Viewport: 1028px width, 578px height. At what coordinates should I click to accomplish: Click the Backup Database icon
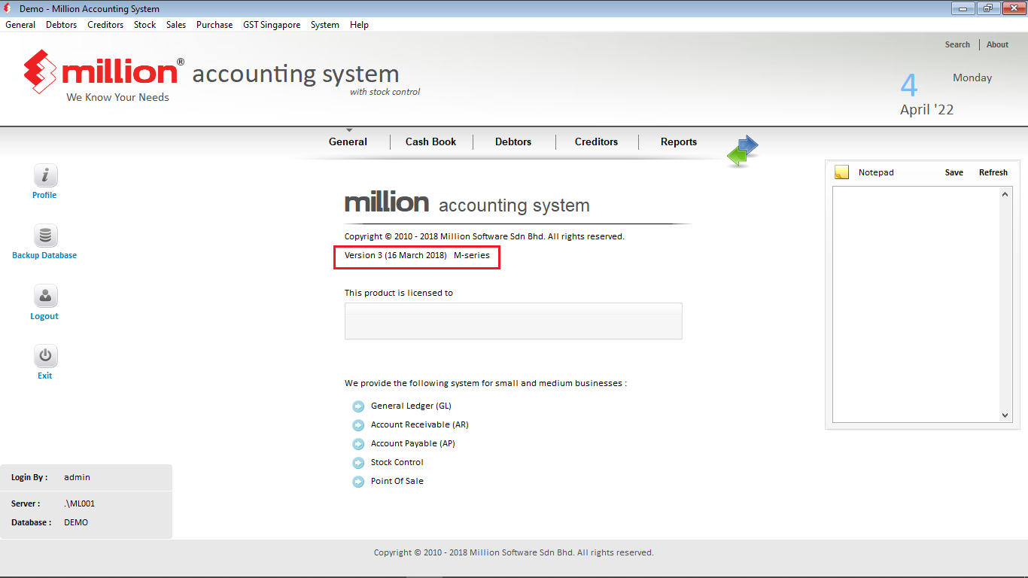point(45,236)
